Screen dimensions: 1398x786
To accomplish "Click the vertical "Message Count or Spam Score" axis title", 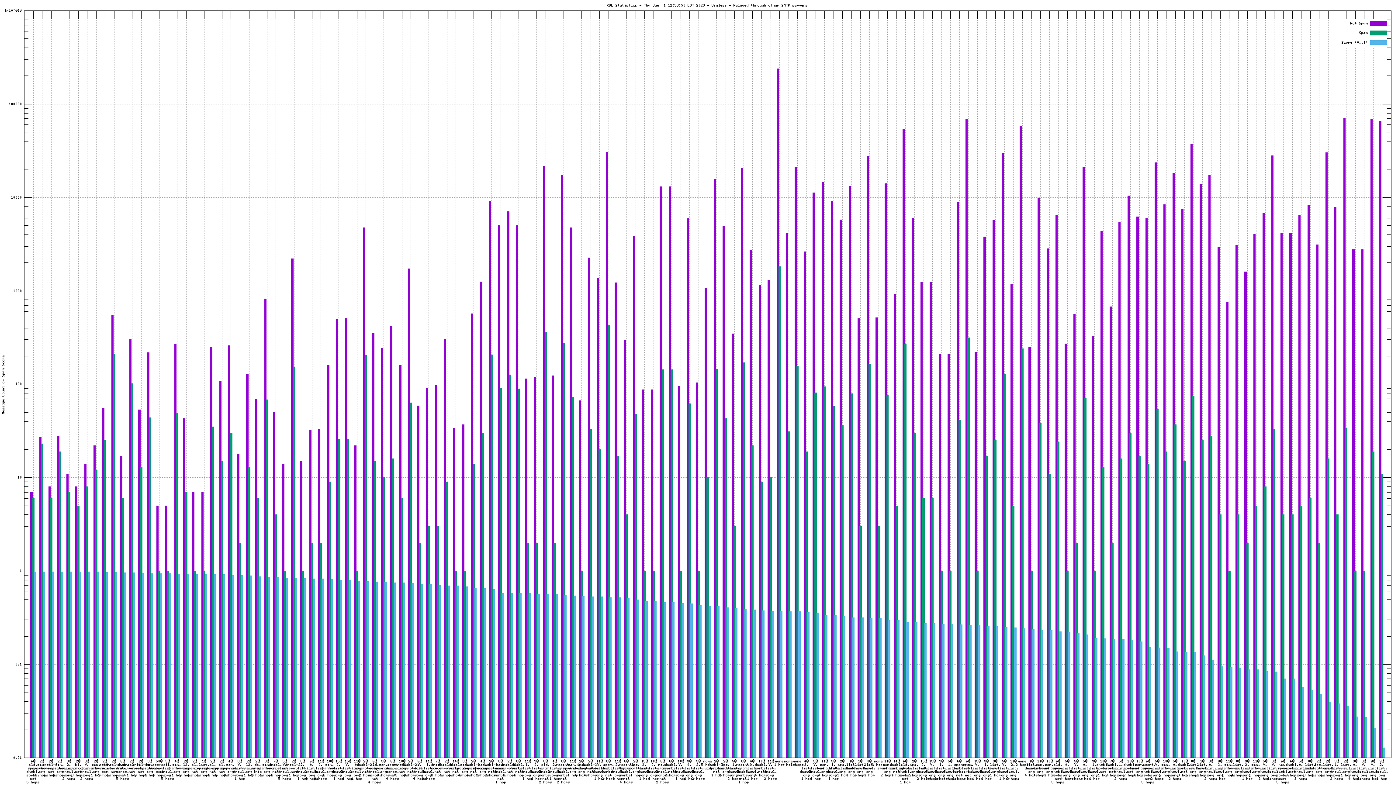I will click(3, 385).
